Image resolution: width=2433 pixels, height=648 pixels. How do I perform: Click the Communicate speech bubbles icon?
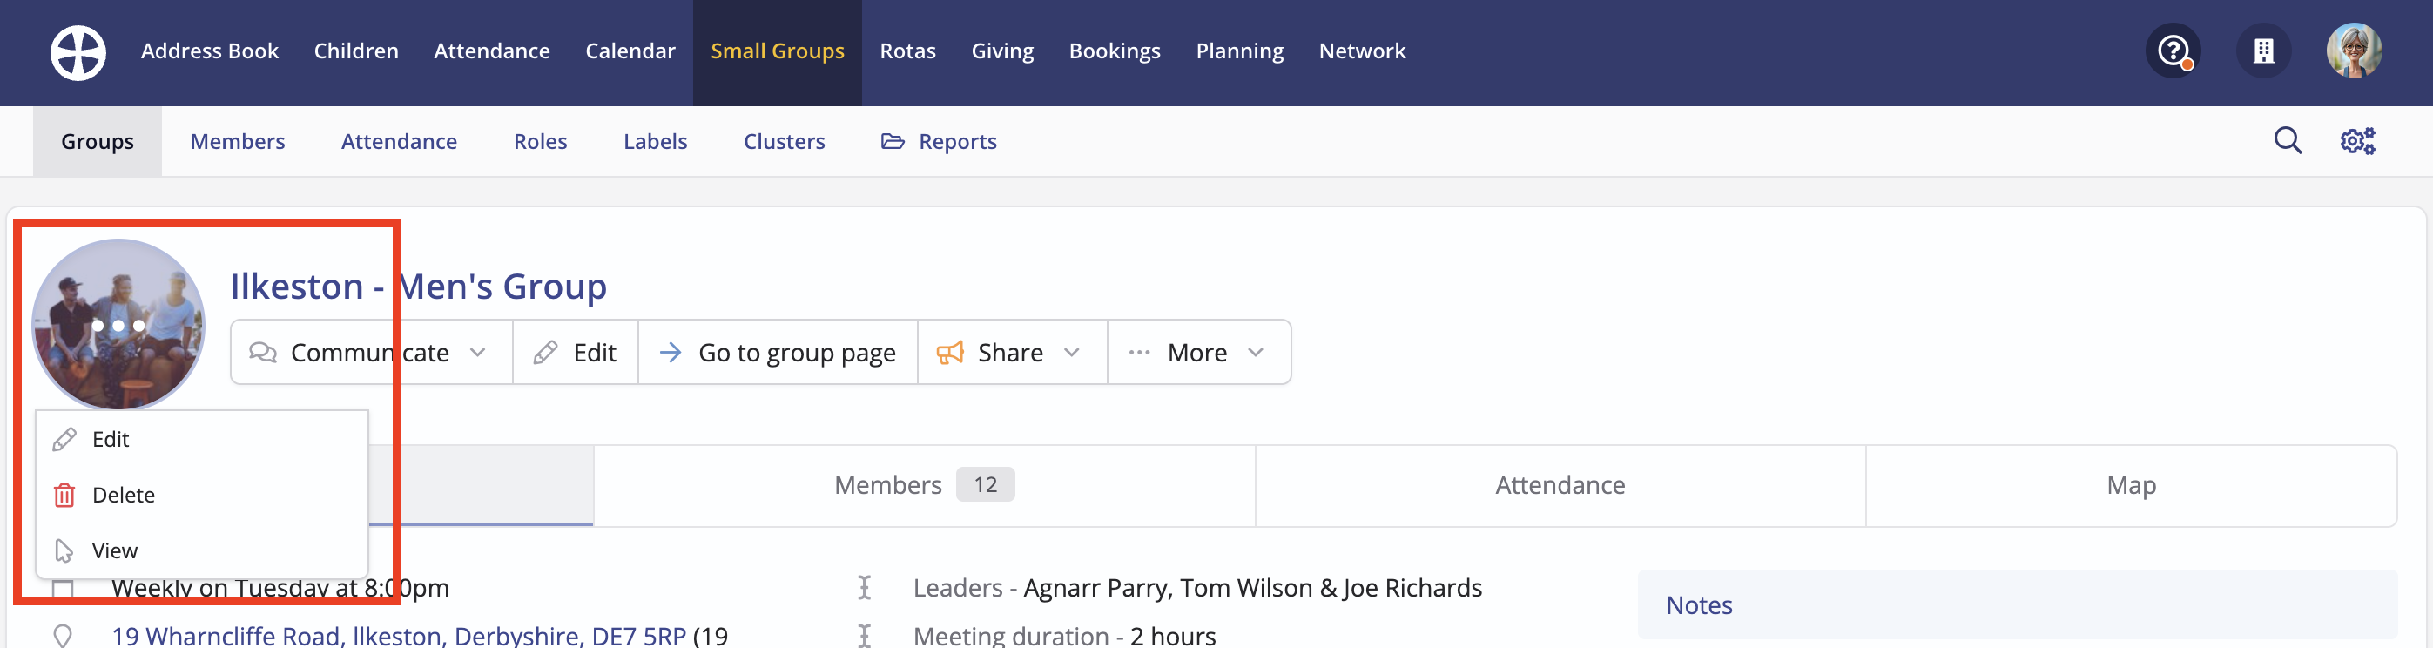[263, 353]
